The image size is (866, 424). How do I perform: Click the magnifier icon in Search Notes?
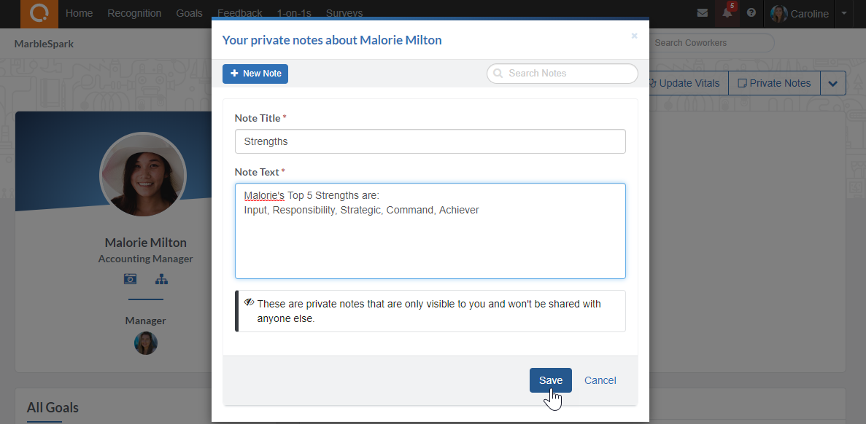click(x=498, y=74)
